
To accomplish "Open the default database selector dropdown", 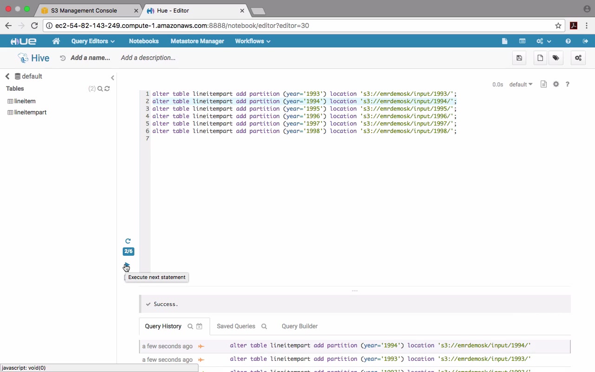I will (x=521, y=85).
